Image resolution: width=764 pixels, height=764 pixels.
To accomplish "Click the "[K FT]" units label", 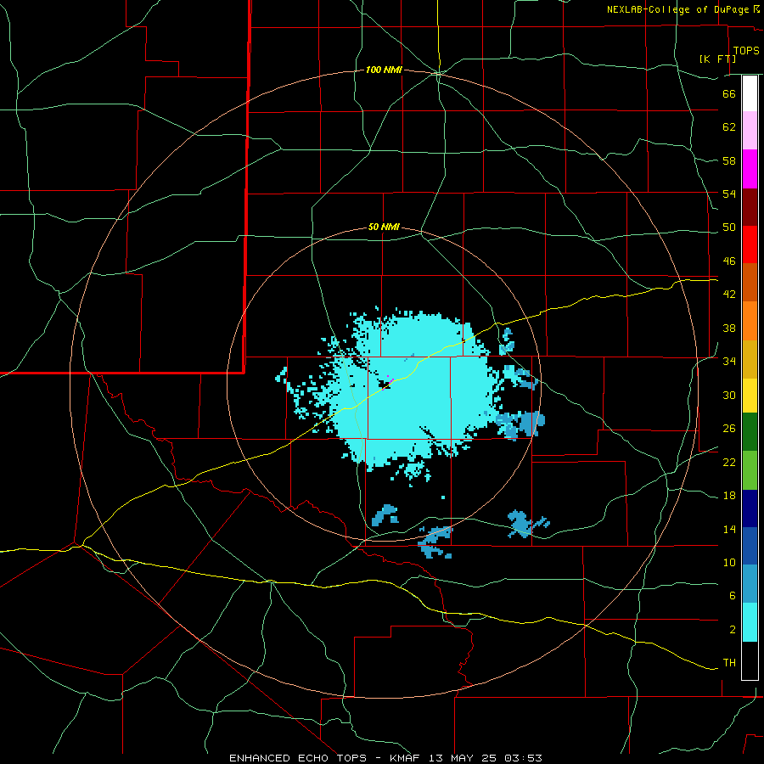I will click(x=717, y=59).
